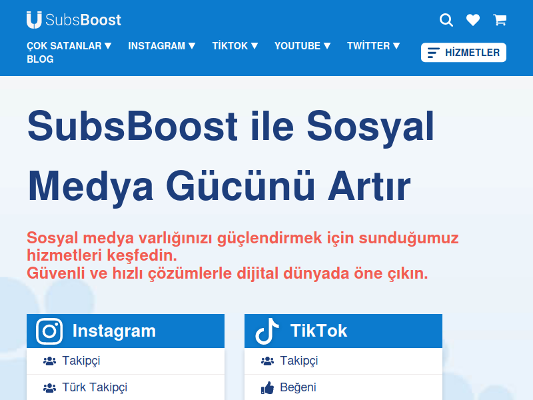Click the SubsBoost logo

click(74, 20)
